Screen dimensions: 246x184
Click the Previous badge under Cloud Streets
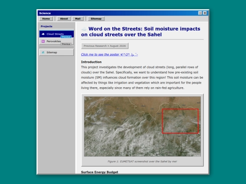pos(66,37)
